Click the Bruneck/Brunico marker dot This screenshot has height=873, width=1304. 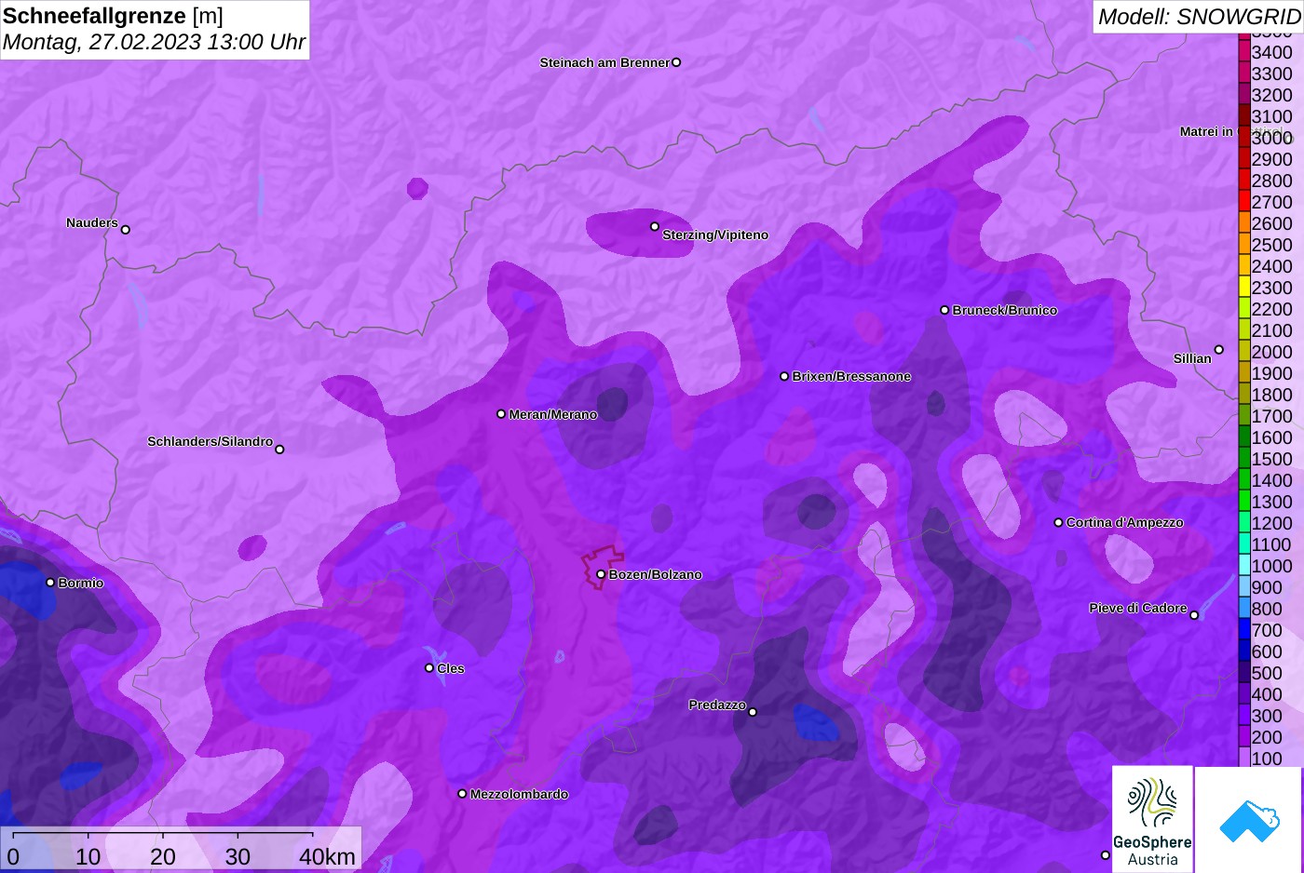coord(944,310)
